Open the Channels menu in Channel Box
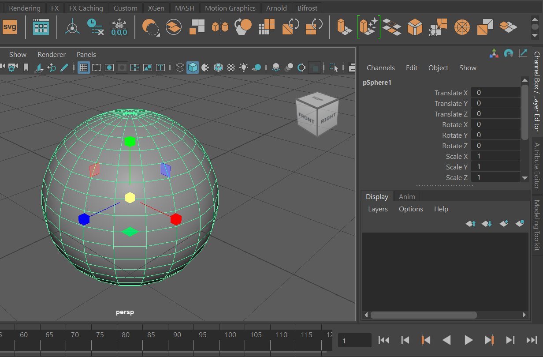The image size is (543, 357). click(381, 68)
